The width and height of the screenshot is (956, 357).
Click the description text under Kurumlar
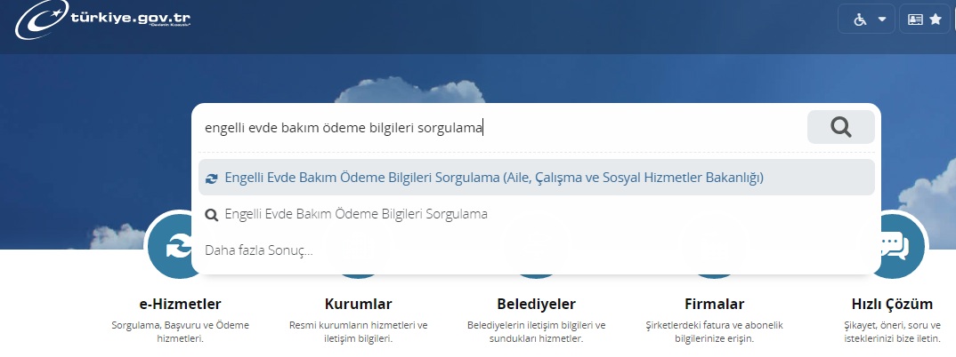click(358, 331)
